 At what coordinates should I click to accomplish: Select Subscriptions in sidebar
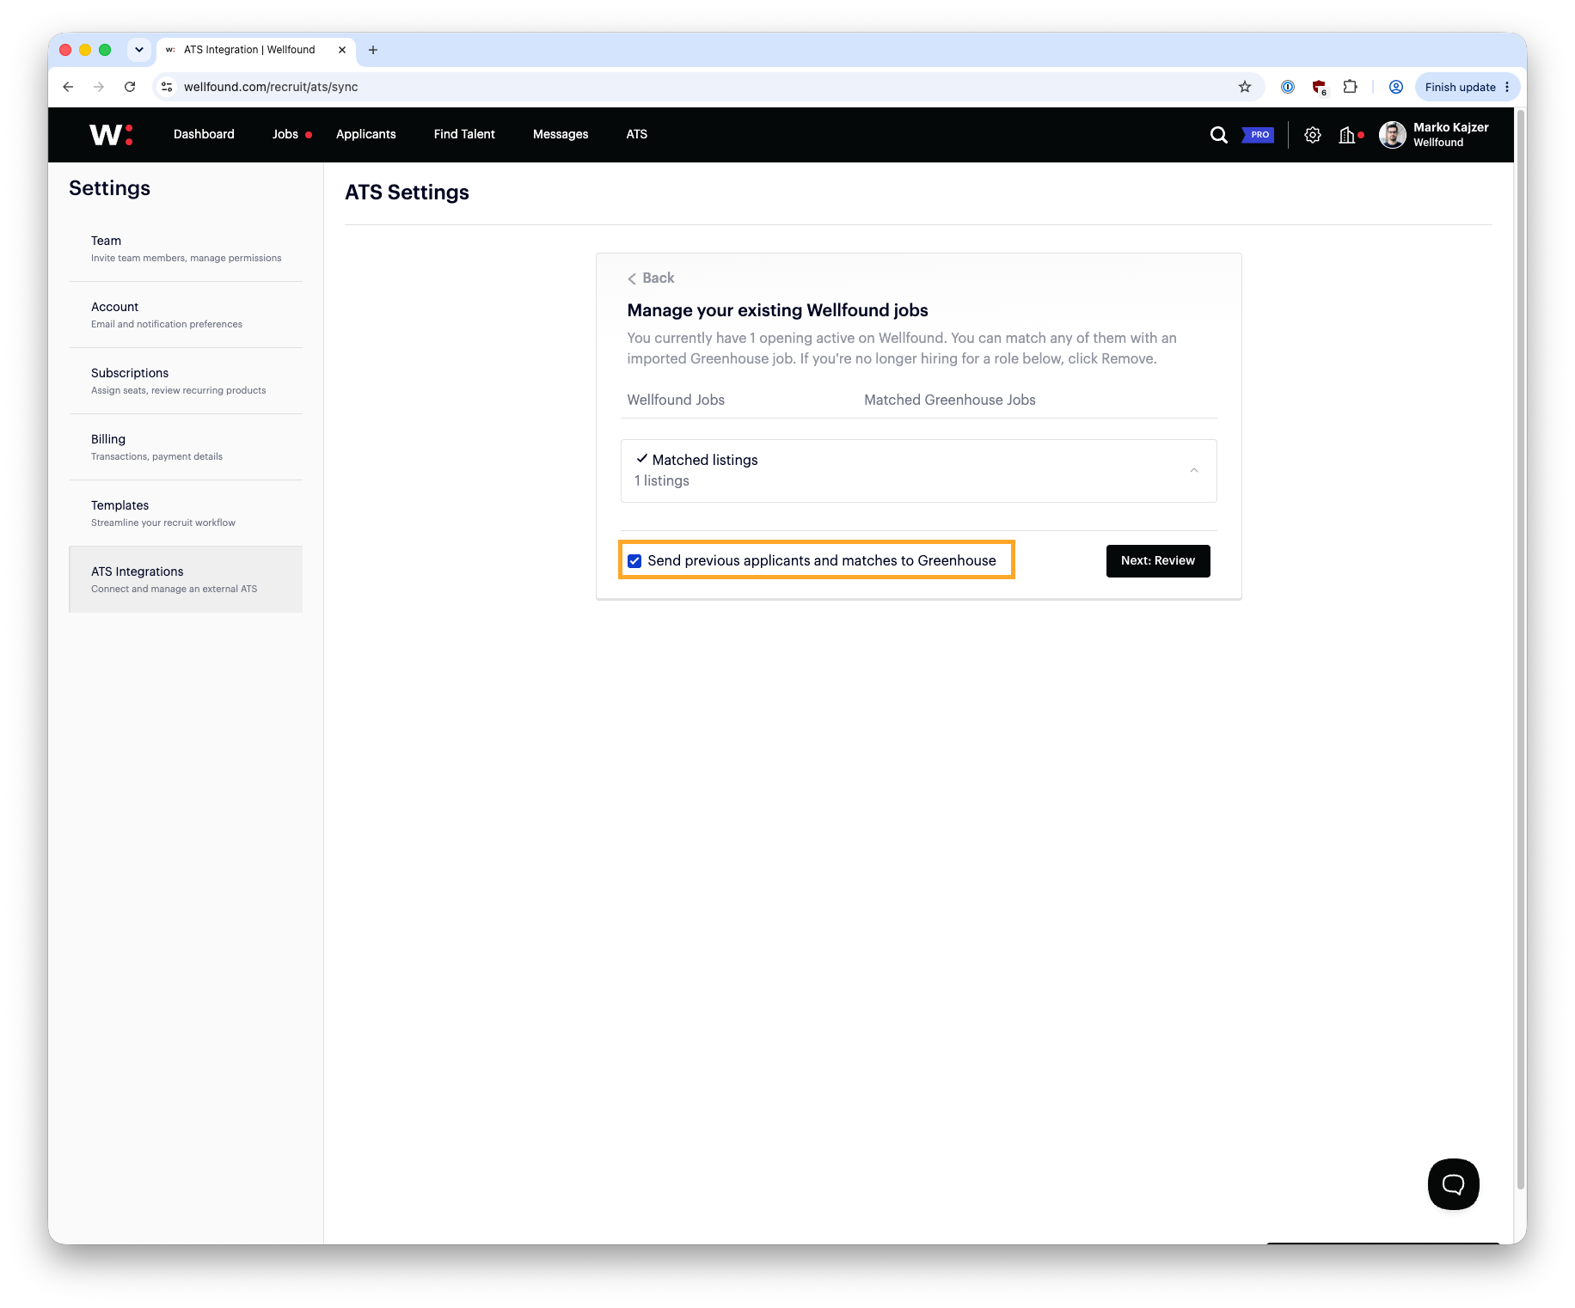[x=186, y=381]
